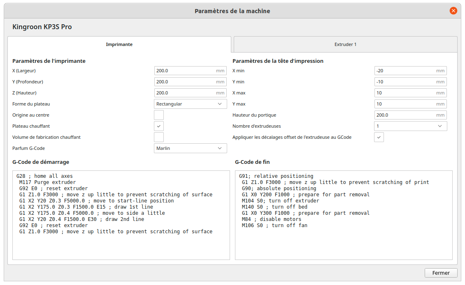Click the Fermer button
This screenshot has width=465, height=285.
pos(441,273)
